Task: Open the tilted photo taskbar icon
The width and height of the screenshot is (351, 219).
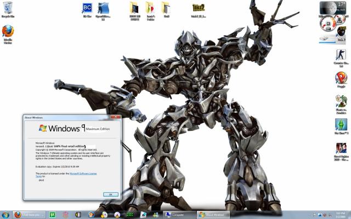Action: [143, 215]
